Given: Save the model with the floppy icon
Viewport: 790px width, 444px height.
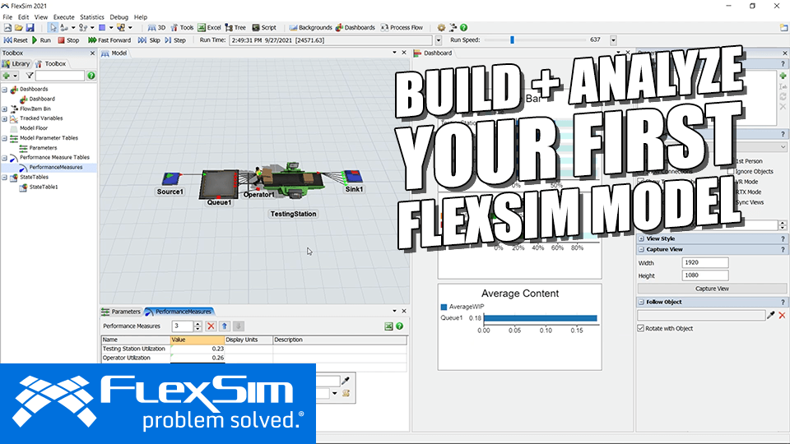Looking at the screenshot, I should click(30, 28).
